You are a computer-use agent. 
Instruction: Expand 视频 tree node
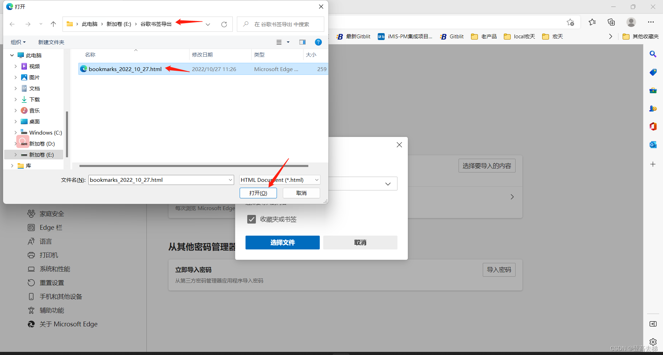pos(16,66)
